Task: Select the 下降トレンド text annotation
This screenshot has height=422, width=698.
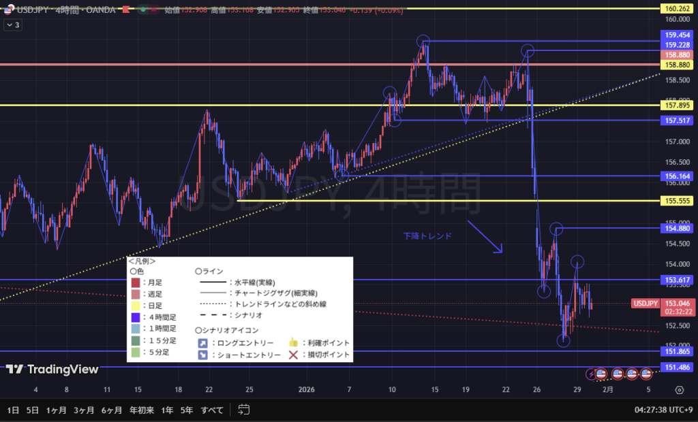Action: tap(427, 236)
